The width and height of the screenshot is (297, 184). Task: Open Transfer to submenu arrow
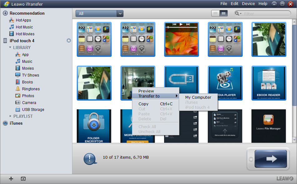[x=177, y=96]
